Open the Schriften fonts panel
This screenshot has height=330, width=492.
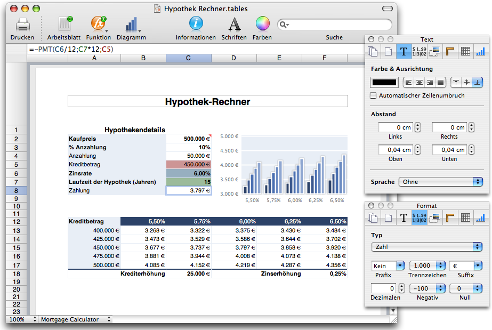[234, 24]
